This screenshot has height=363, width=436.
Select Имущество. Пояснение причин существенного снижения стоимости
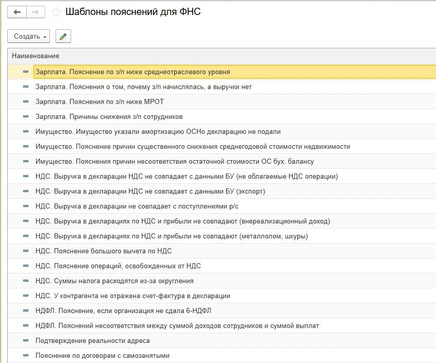coord(193,147)
